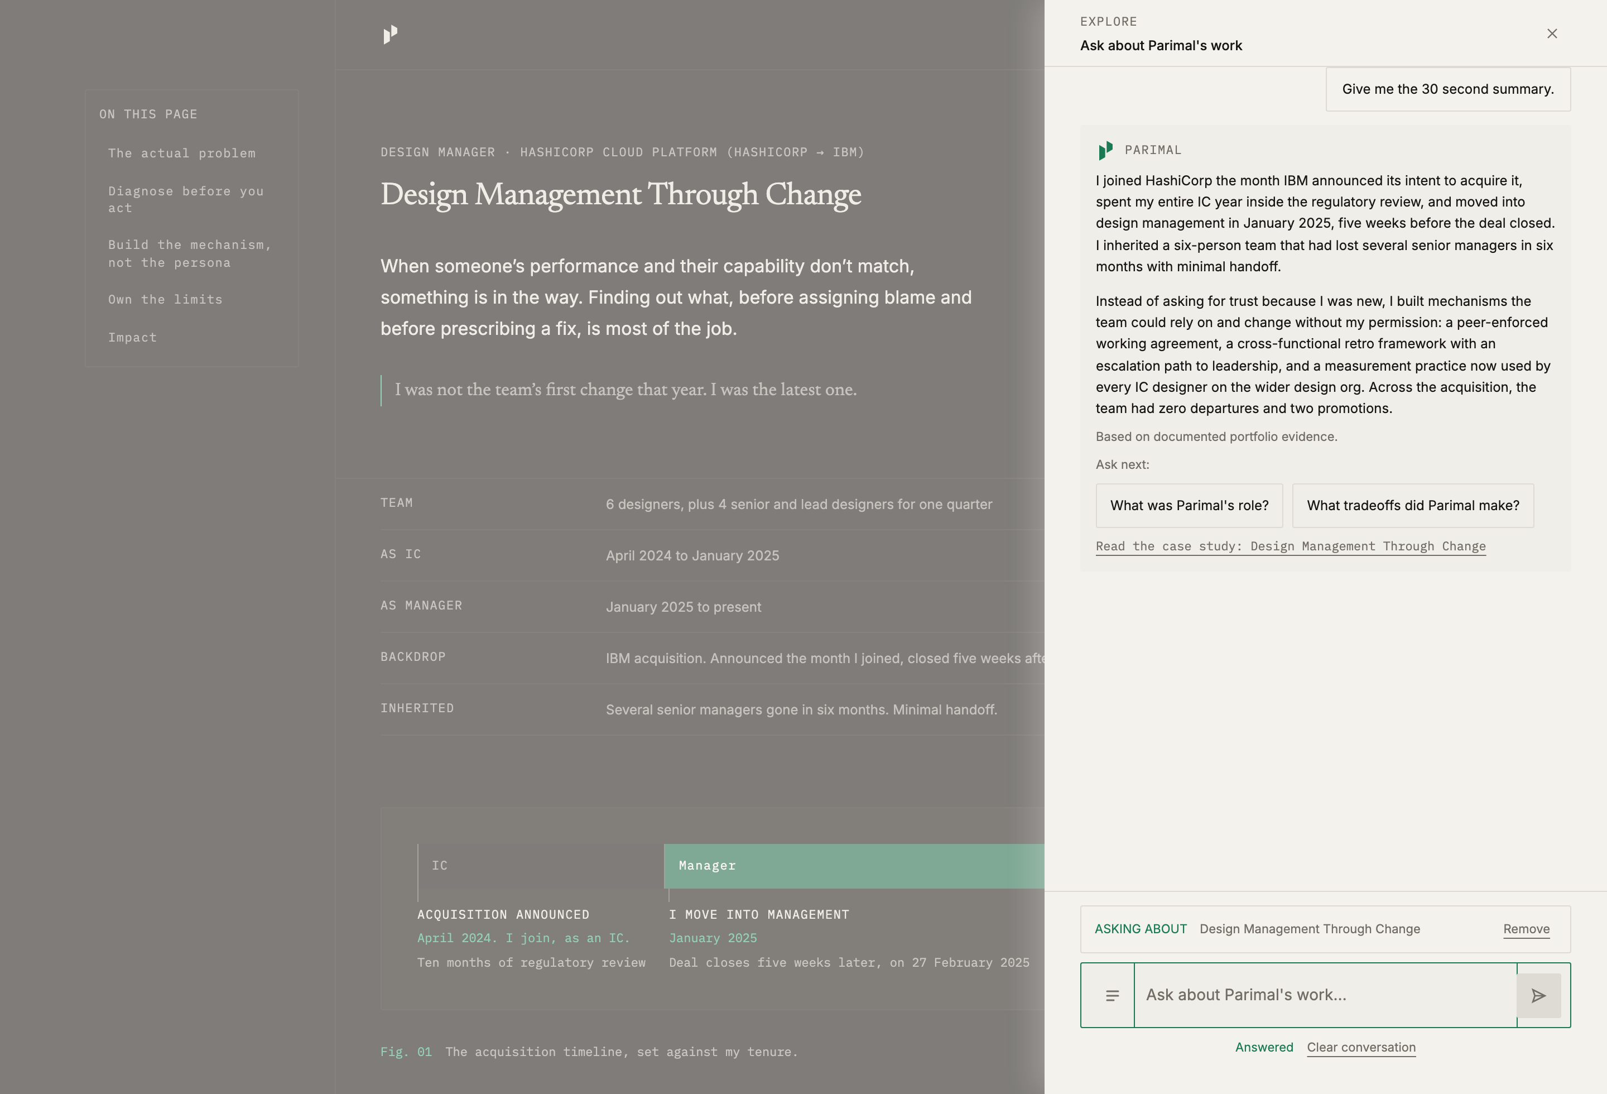Viewport: 1607px width, 1094px height.
Task: Click 'January 2025 to present' value
Action: [x=683, y=607]
